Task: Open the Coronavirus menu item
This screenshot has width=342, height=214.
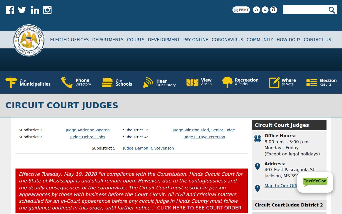Action: coord(227,40)
